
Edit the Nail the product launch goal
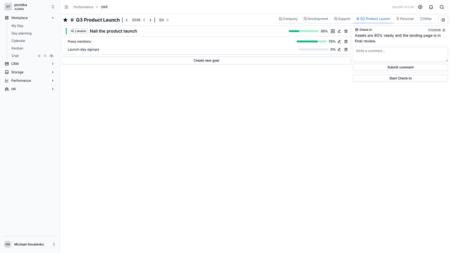click(339, 31)
